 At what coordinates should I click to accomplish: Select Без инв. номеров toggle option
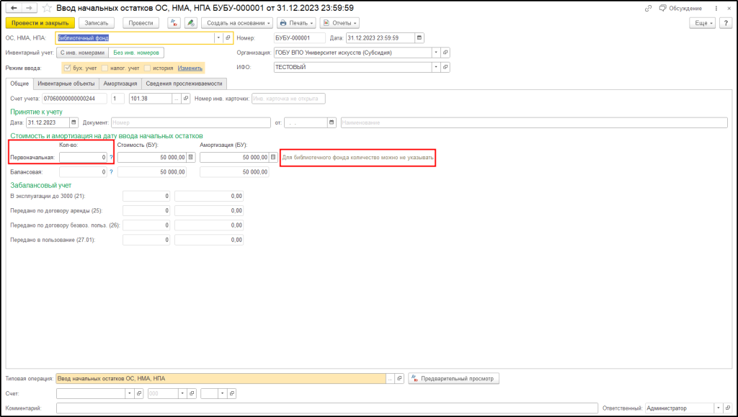click(x=137, y=53)
